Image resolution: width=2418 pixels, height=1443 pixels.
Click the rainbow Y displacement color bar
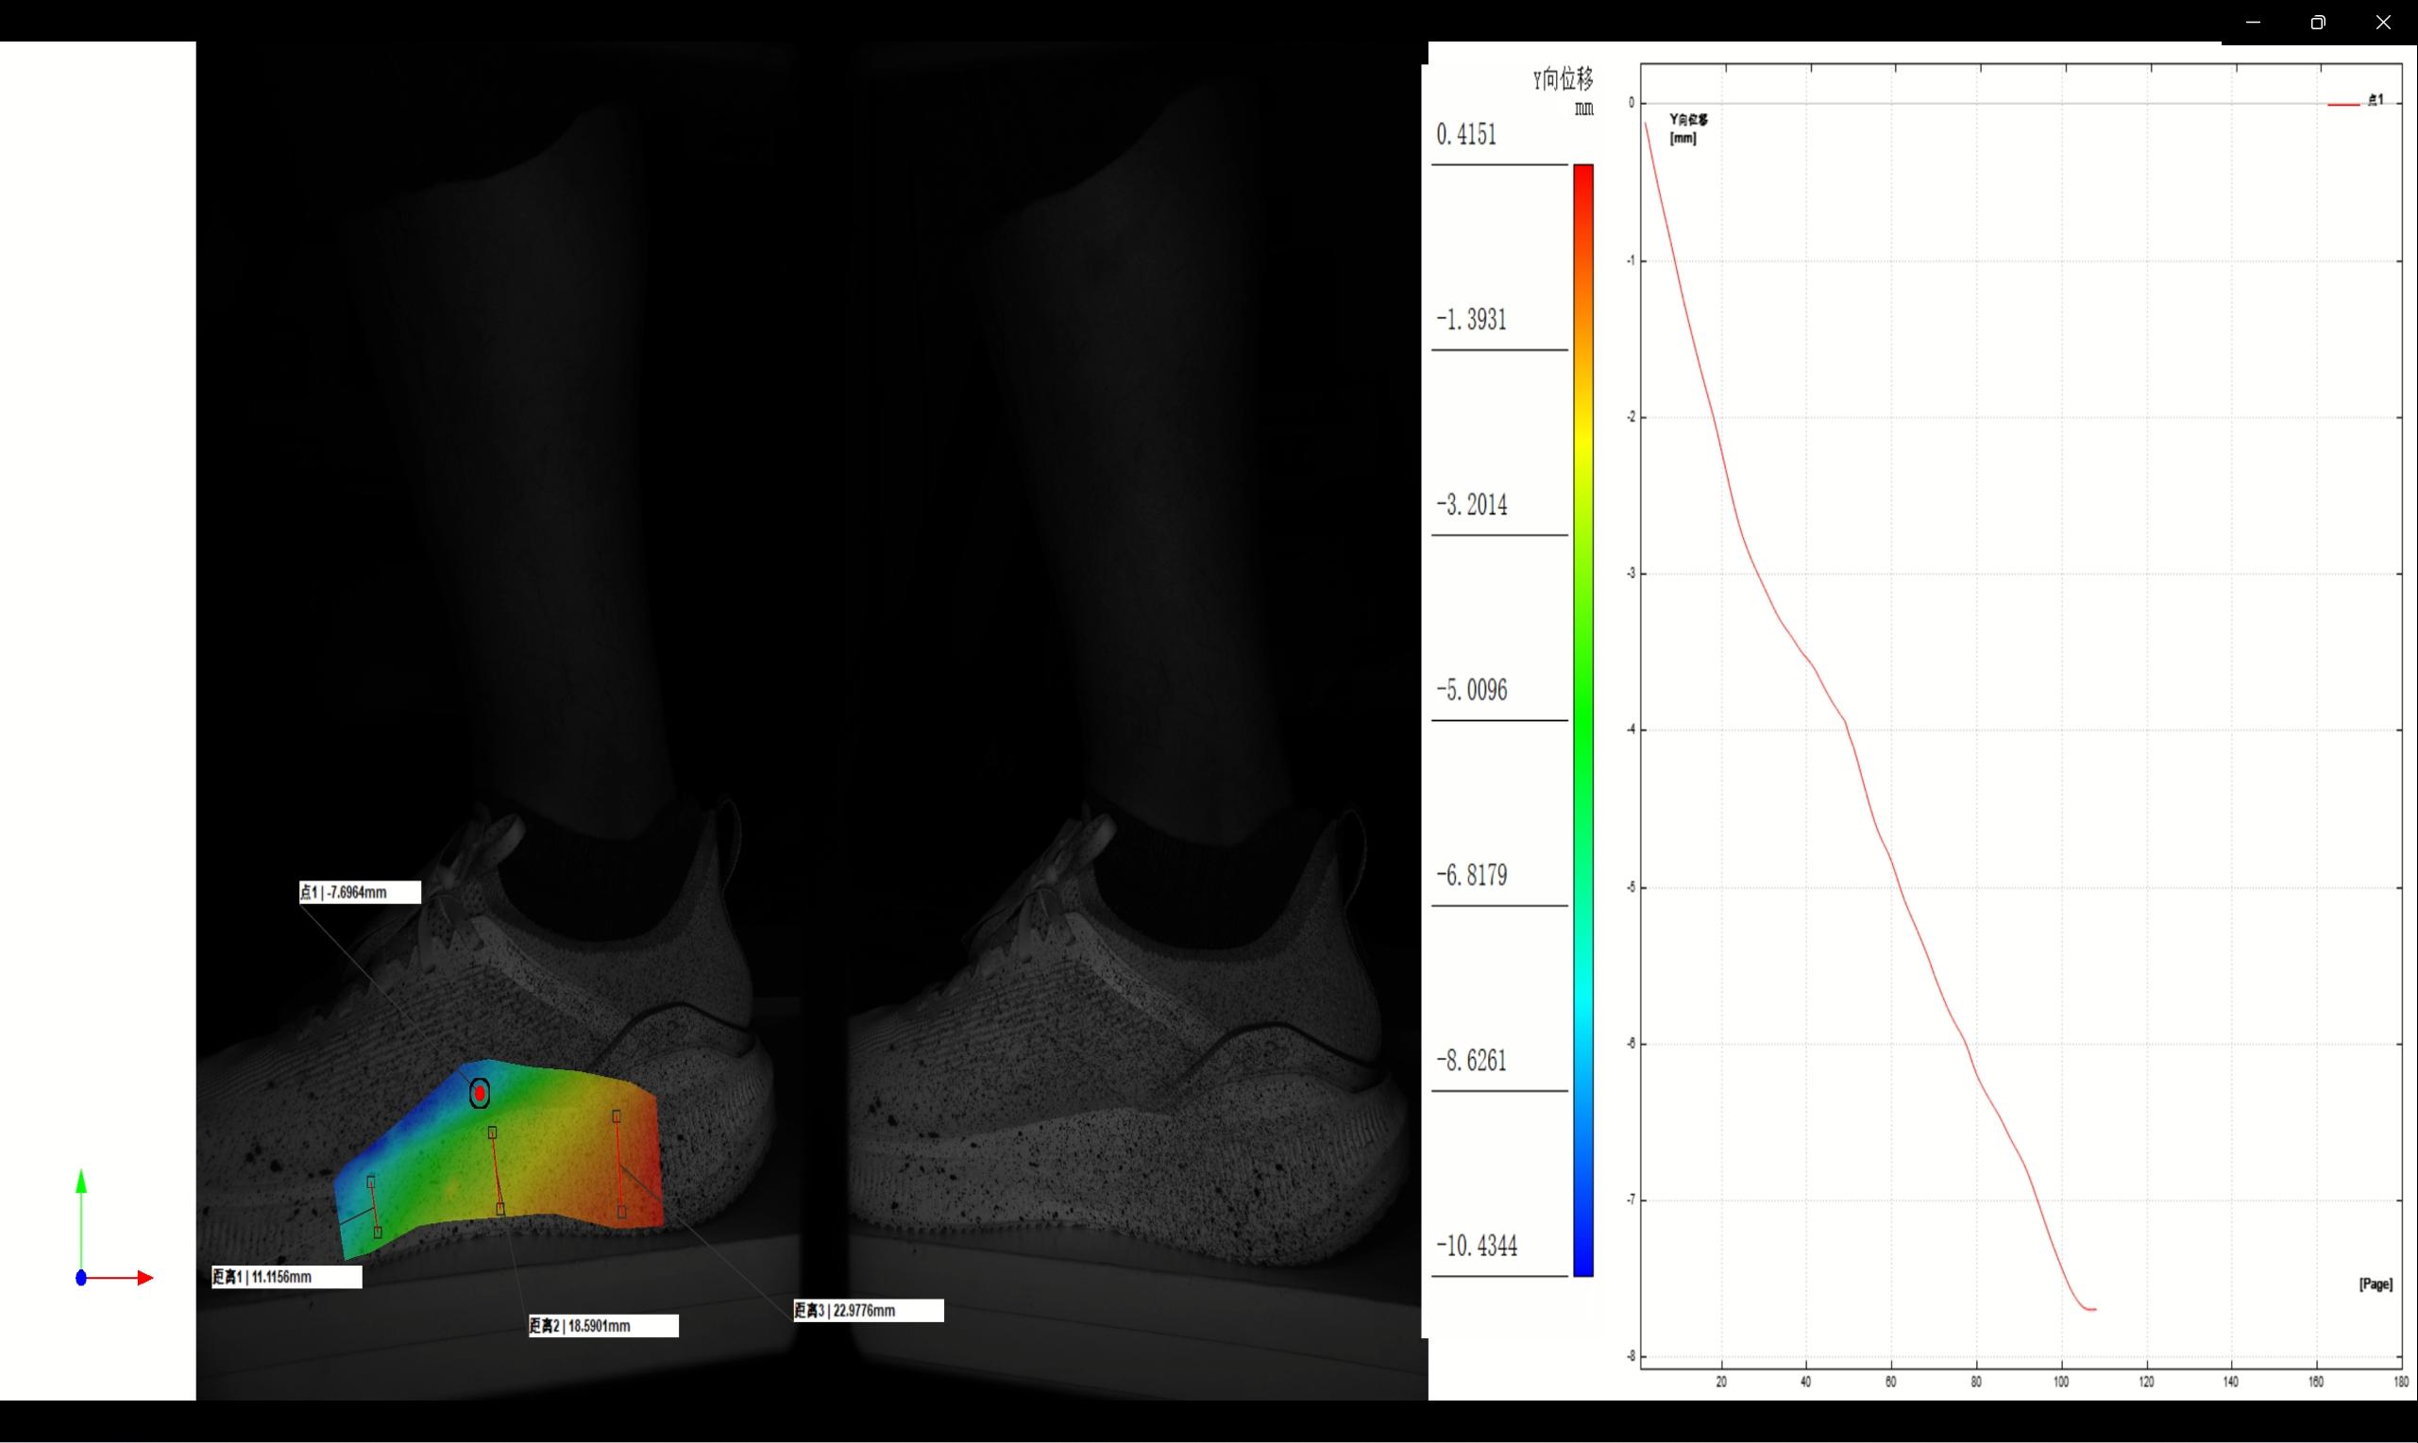pyautogui.click(x=1583, y=719)
